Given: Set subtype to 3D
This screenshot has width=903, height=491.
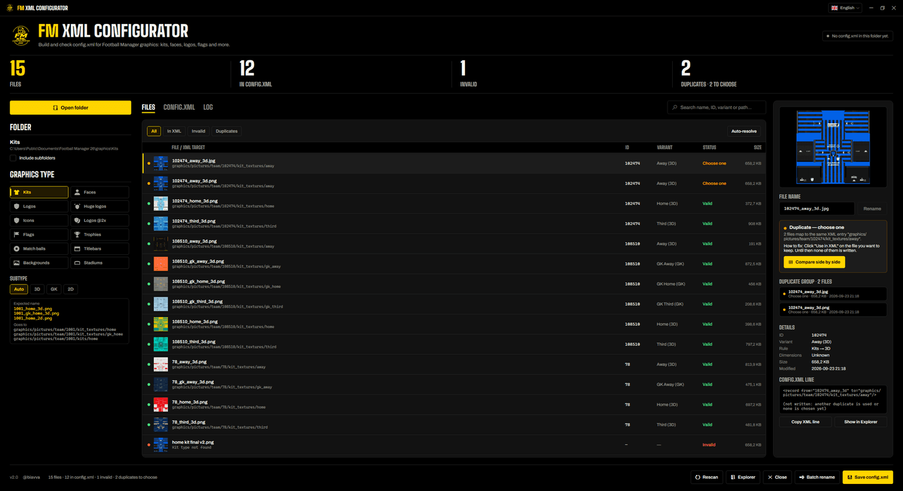Looking at the screenshot, I should pyautogui.click(x=37, y=289).
